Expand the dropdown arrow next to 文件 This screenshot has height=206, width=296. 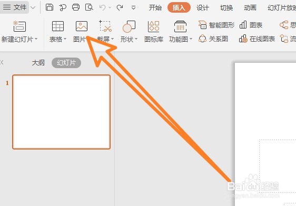[x=33, y=8]
